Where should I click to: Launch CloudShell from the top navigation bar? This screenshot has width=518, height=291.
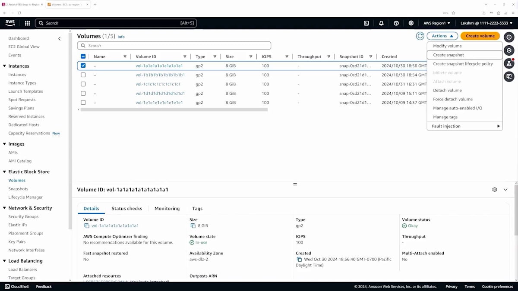pos(366,23)
